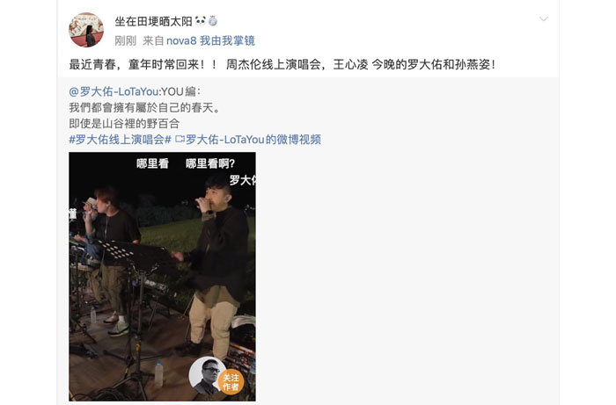Click the 罗大 caption overlay in video
This screenshot has width=616, height=405.
pos(242,180)
